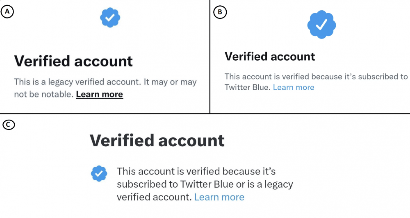Click the circled letter A label
The image size is (410, 218).
pyautogui.click(x=7, y=11)
